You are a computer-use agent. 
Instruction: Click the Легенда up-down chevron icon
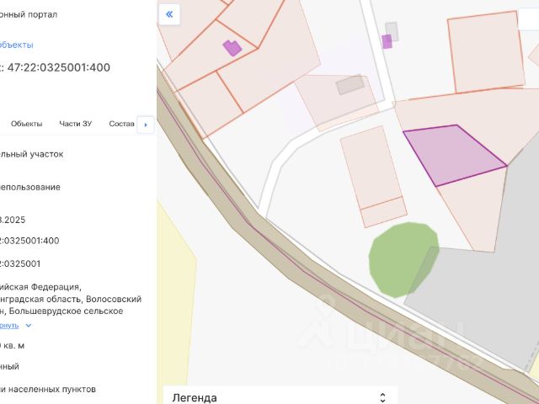pos(383,397)
